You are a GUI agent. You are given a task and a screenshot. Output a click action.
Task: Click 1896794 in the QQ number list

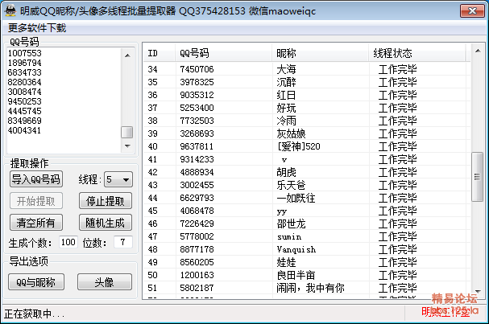[x=25, y=63]
